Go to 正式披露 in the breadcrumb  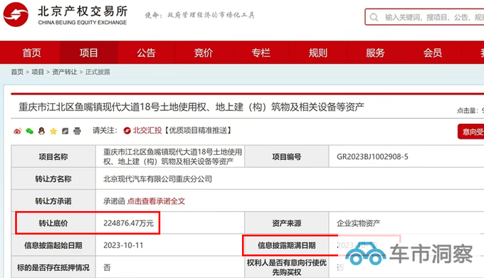point(98,72)
